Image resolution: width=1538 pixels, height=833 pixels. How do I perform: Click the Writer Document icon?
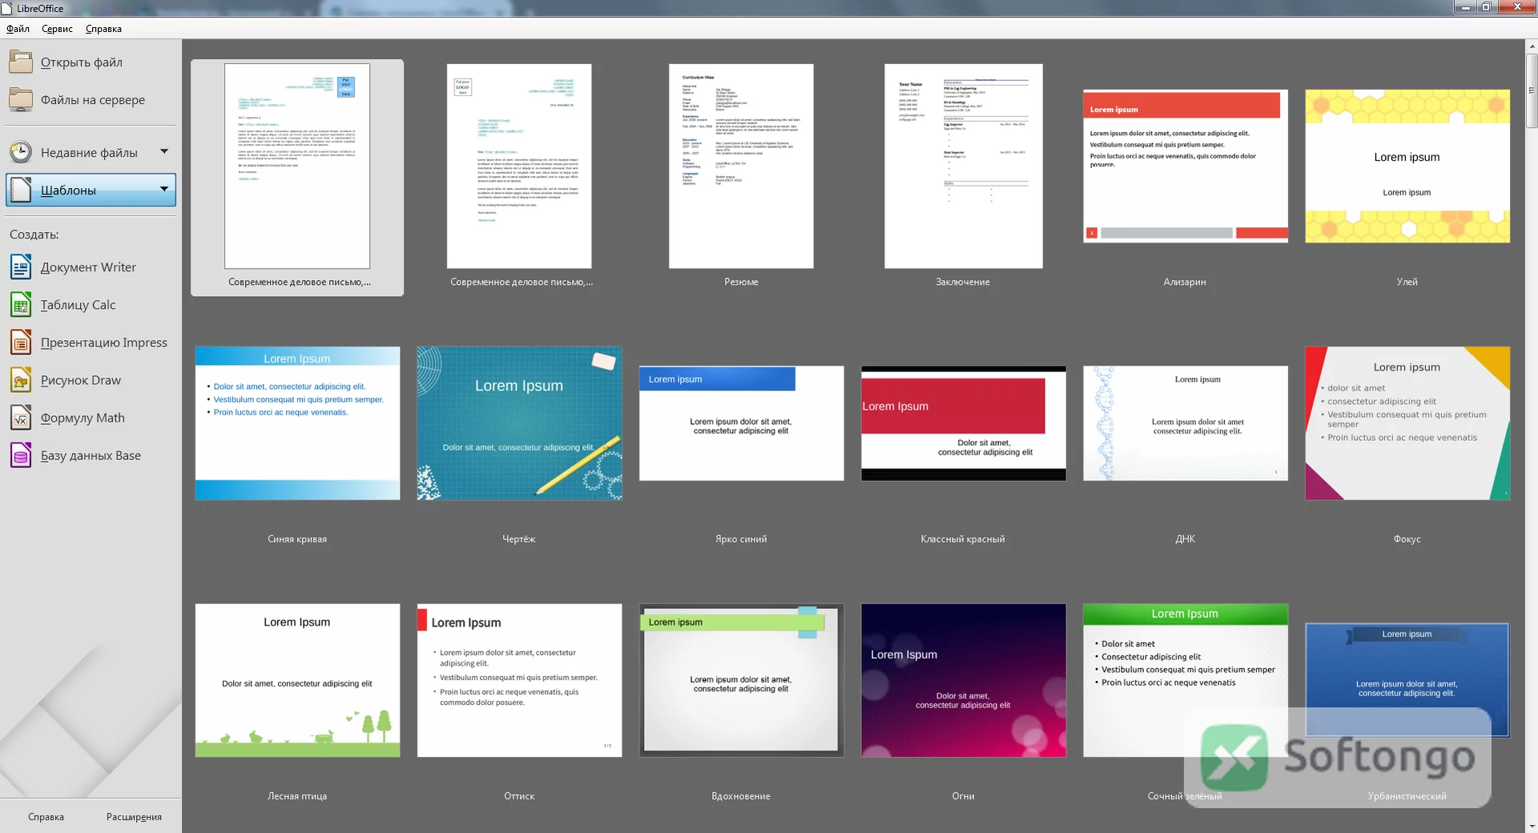coord(21,266)
